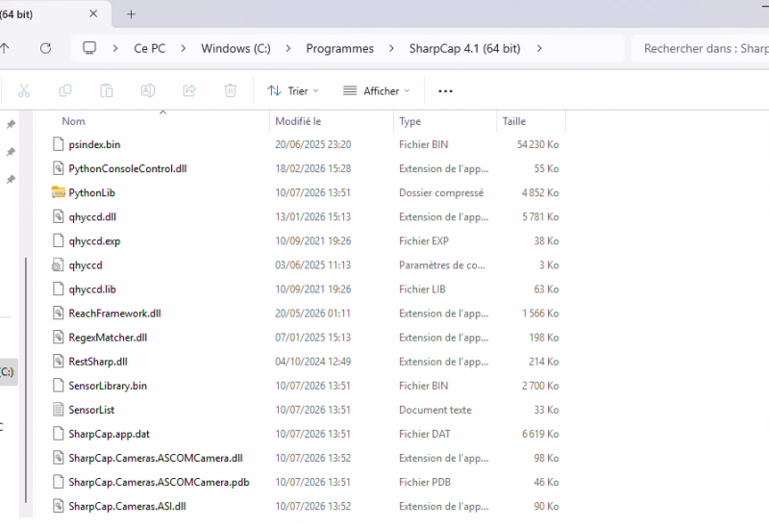Click Dossier compressé type cell
This screenshot has height=528, width=769.
point(441,193)
